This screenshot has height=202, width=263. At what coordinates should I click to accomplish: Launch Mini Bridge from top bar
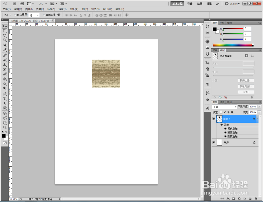(22, 3)
